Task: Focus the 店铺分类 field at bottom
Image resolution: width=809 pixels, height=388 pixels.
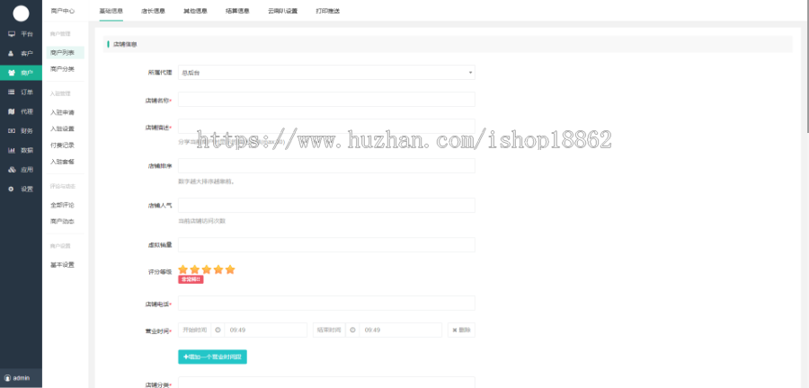Action: coord(326,383)
